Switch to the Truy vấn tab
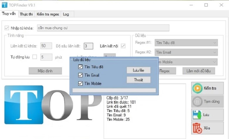This screenshot has width=229, height=139. 9,14
